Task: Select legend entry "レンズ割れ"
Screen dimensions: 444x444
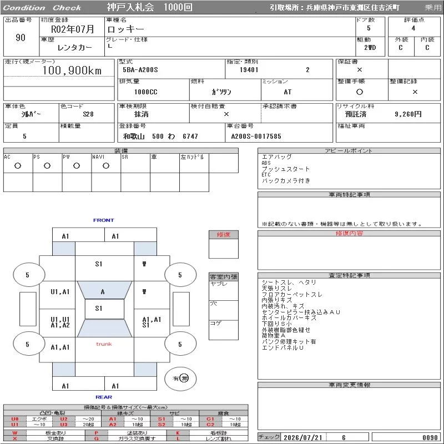Action: point(218,438)
